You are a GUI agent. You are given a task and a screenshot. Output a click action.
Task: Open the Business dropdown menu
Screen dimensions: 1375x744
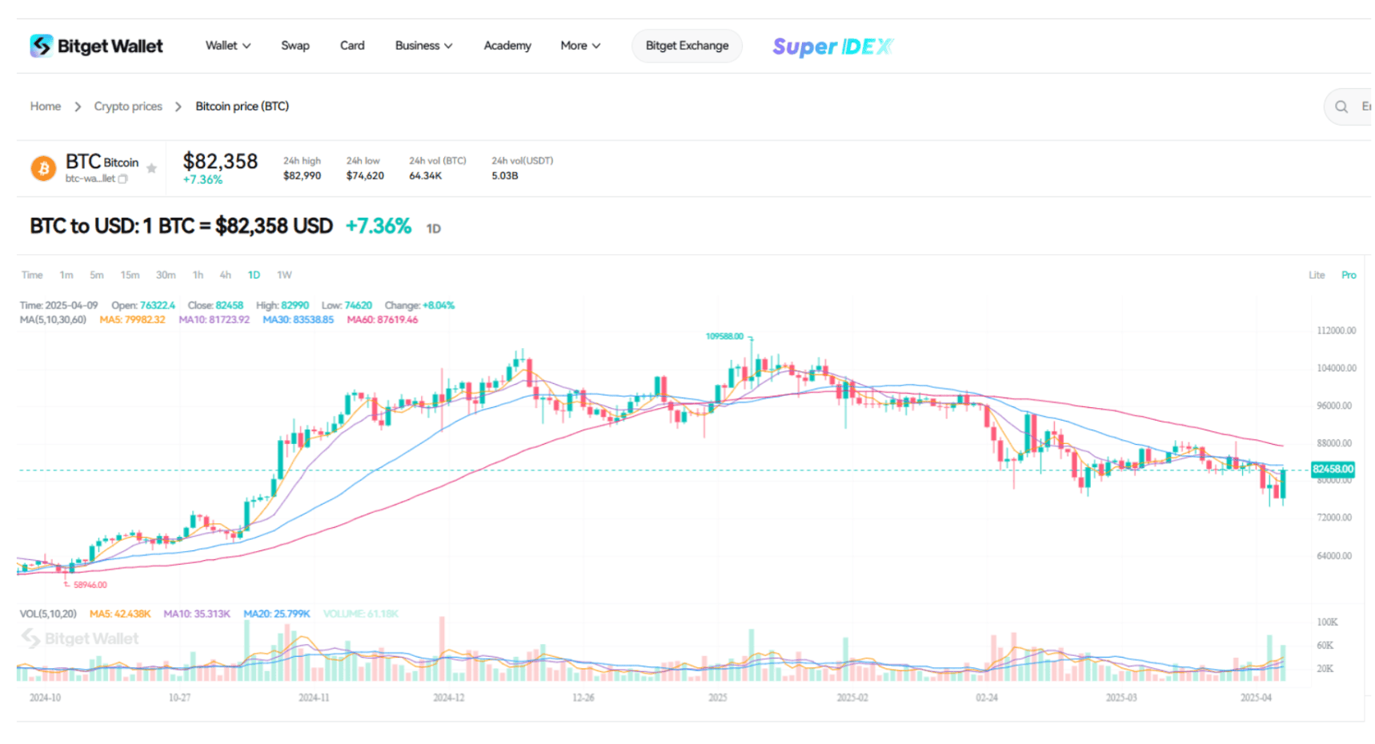423,46
